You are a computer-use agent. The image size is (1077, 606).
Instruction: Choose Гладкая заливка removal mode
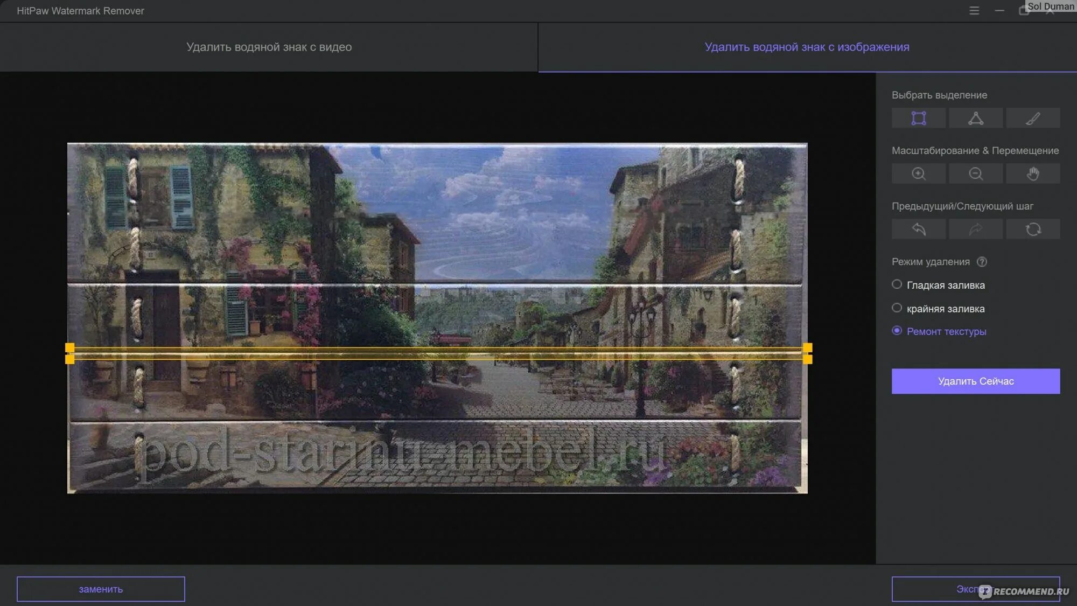click(938, 285)
